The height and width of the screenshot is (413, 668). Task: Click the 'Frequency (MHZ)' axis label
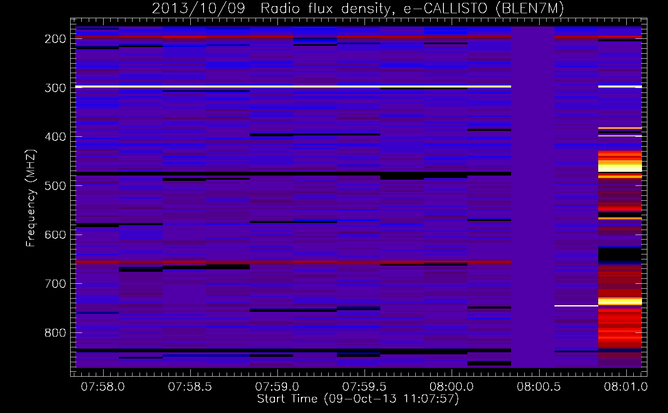(31, 198)
